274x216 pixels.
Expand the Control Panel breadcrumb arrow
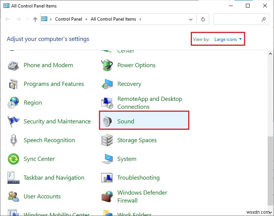click(86, 19)
